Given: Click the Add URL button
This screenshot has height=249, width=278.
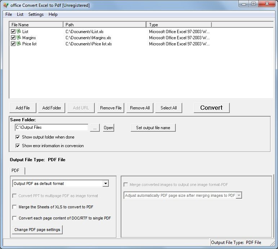Looking at the screenshot, I should point(81,108).
